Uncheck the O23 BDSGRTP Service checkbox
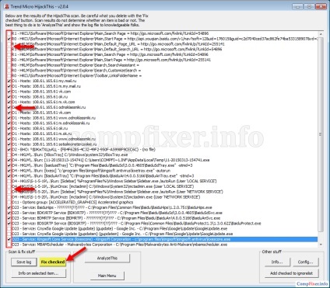This screenshot has width=330, height=288. pyautogui.click(x=9, y=224)
